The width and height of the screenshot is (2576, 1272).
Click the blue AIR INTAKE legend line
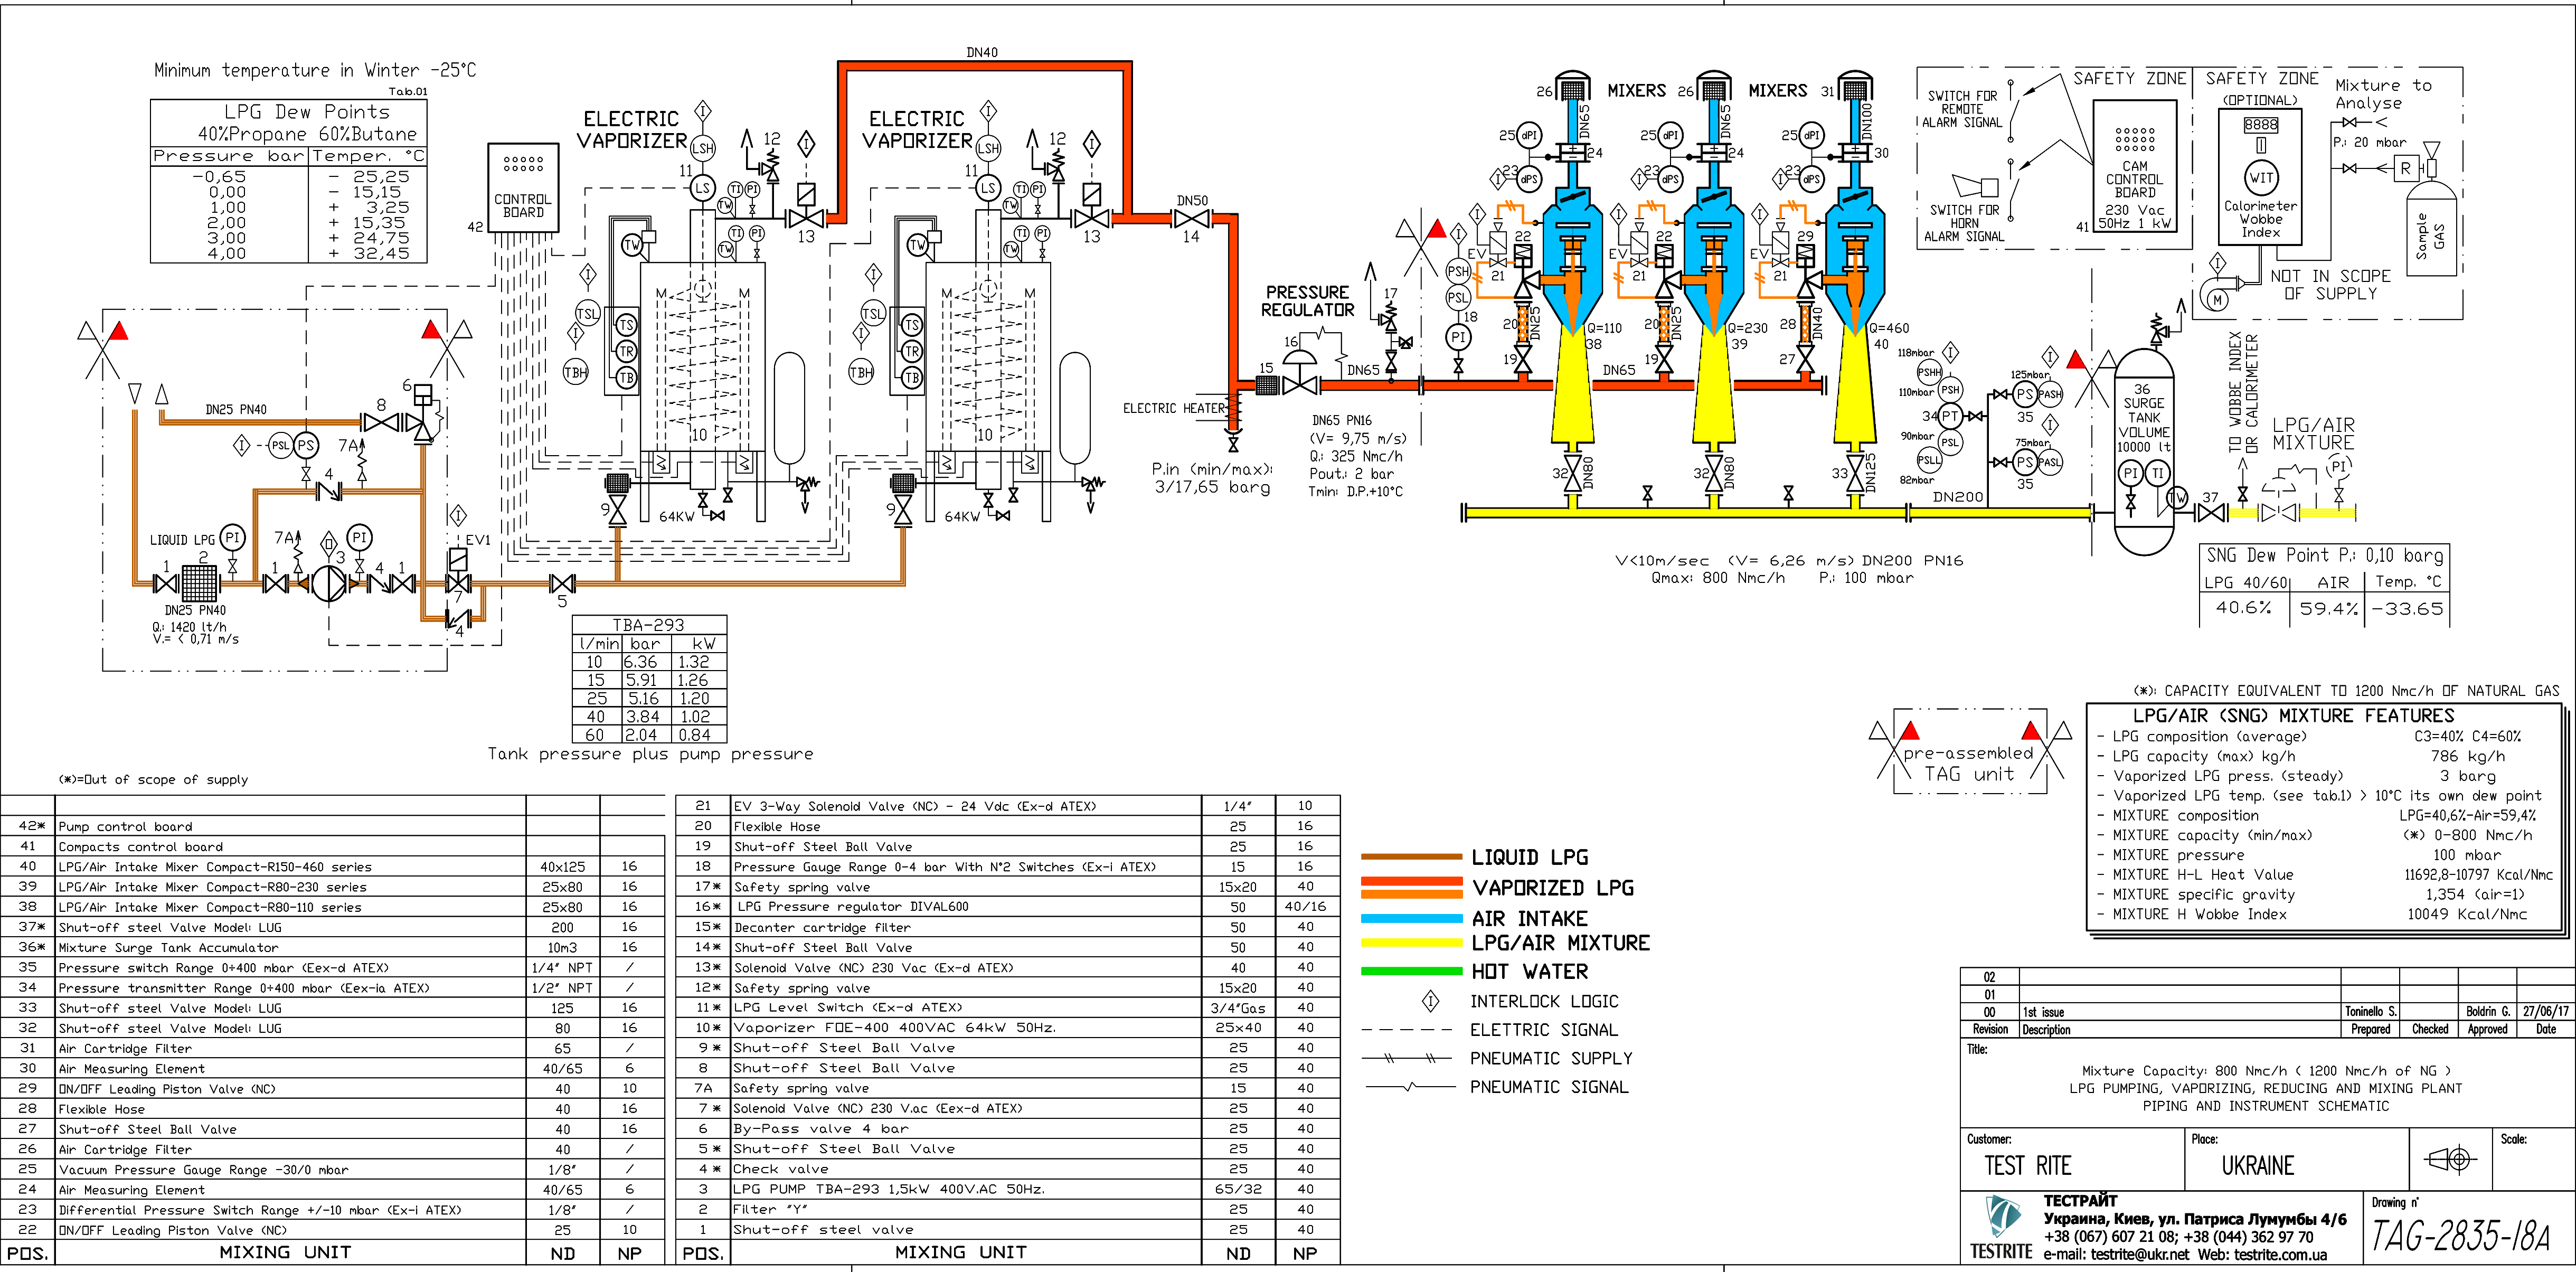pyautogui.click(x=1411, y=918)
